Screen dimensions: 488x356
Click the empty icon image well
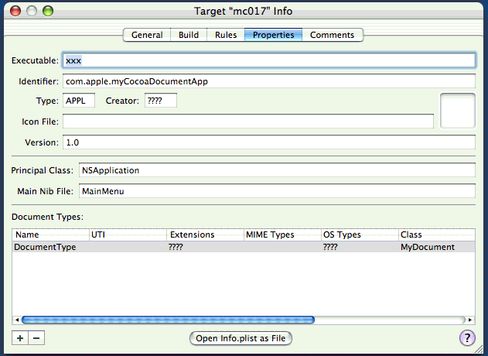coord(457,111)
